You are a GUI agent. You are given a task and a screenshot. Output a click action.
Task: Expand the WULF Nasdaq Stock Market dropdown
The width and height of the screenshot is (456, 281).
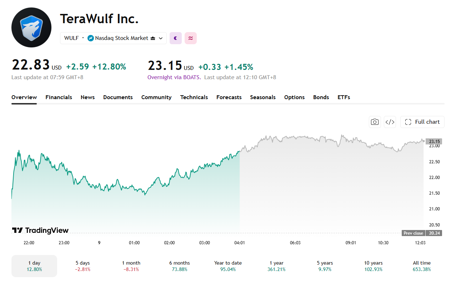tap(113, 38)
